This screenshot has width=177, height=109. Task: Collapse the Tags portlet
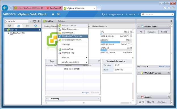pyautogui.click(x=47, y=61)
